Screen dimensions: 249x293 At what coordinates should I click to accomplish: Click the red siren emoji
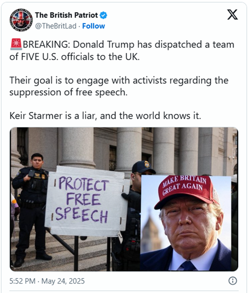pyautogui.click(x=16, y=44)
